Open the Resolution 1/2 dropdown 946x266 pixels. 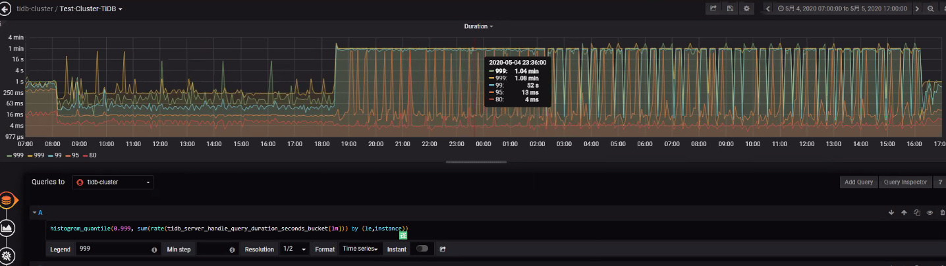tap(294, 249)
